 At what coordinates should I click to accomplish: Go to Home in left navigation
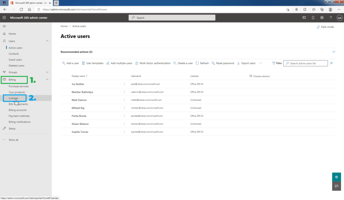(x=12, y=34)
